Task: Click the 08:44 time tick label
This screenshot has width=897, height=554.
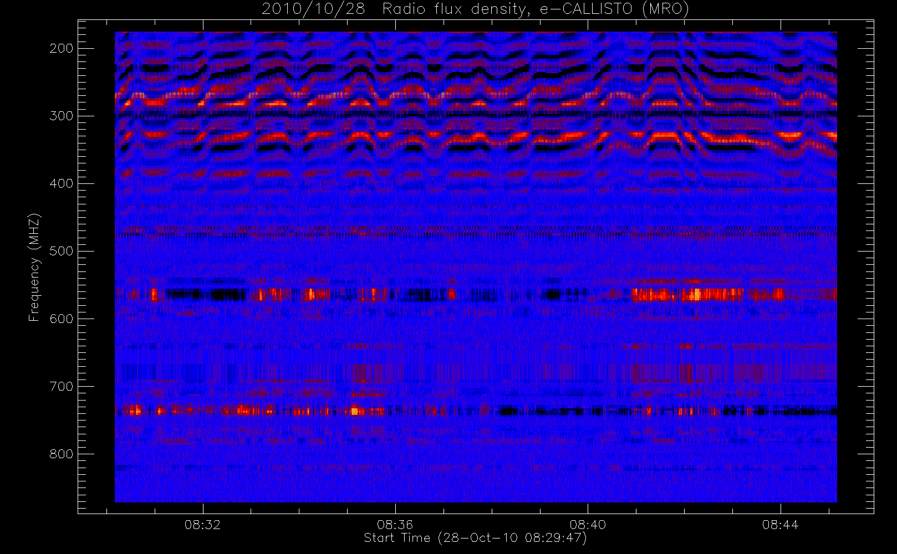Action: [x=780, y=524]
